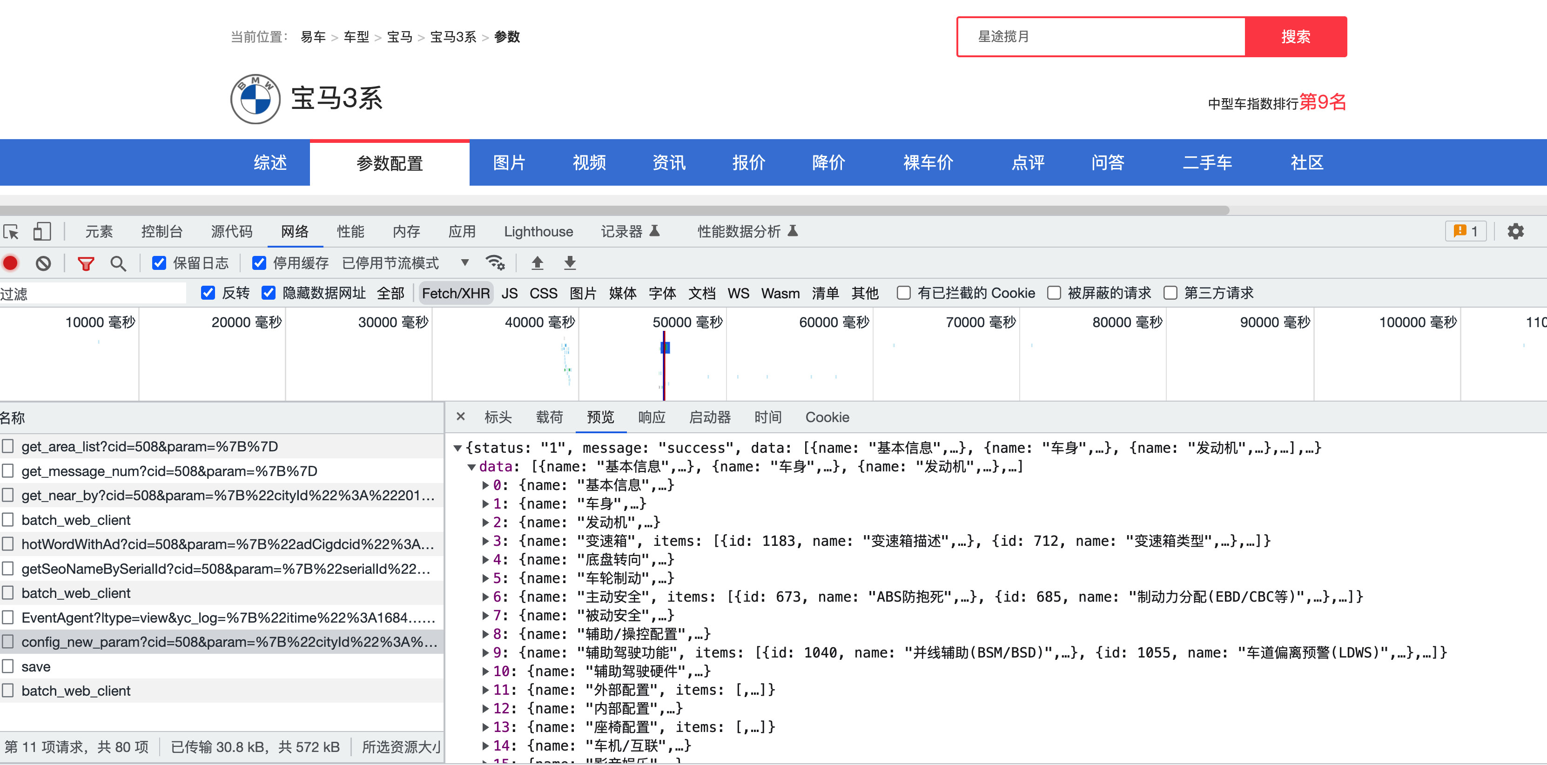Stop recording network log red button

click(x=10, y=263)
